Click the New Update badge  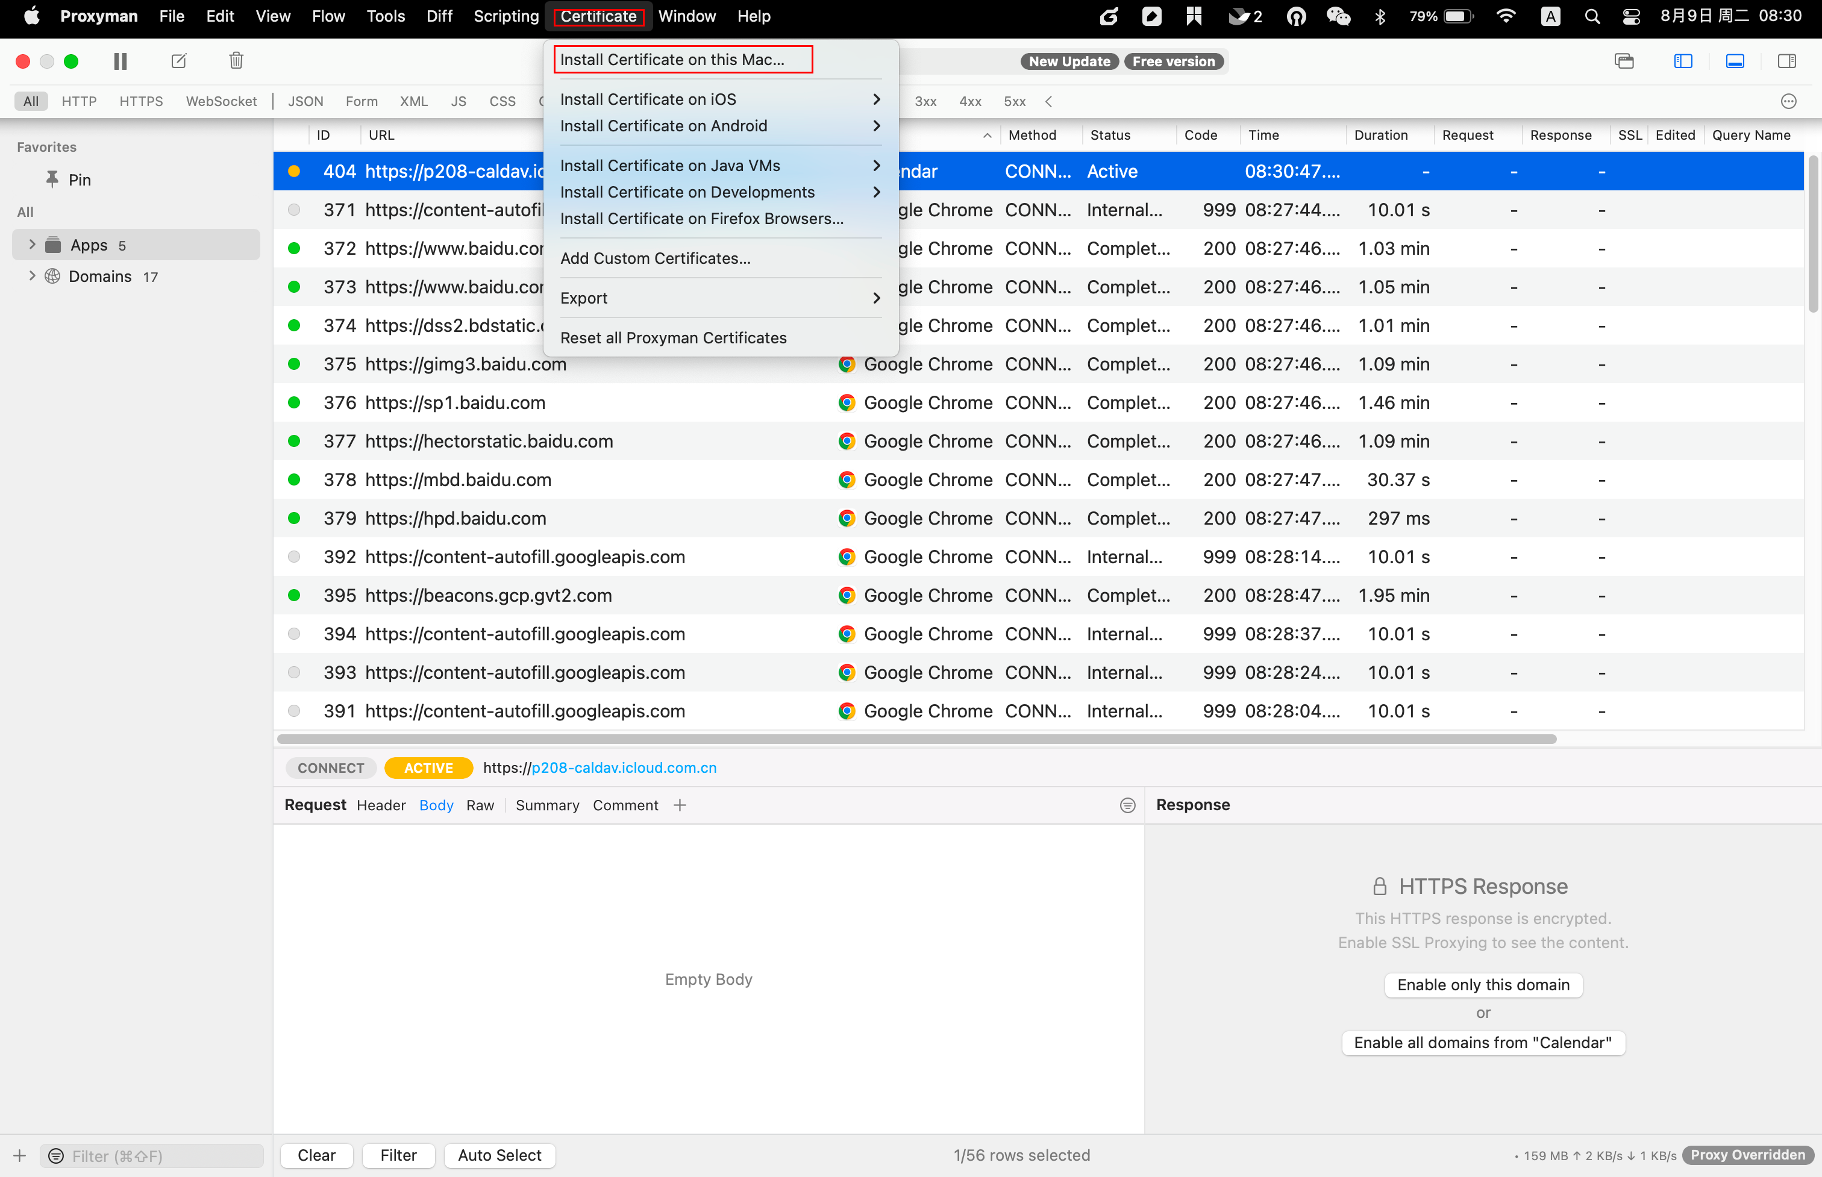tap(1069, 61)
